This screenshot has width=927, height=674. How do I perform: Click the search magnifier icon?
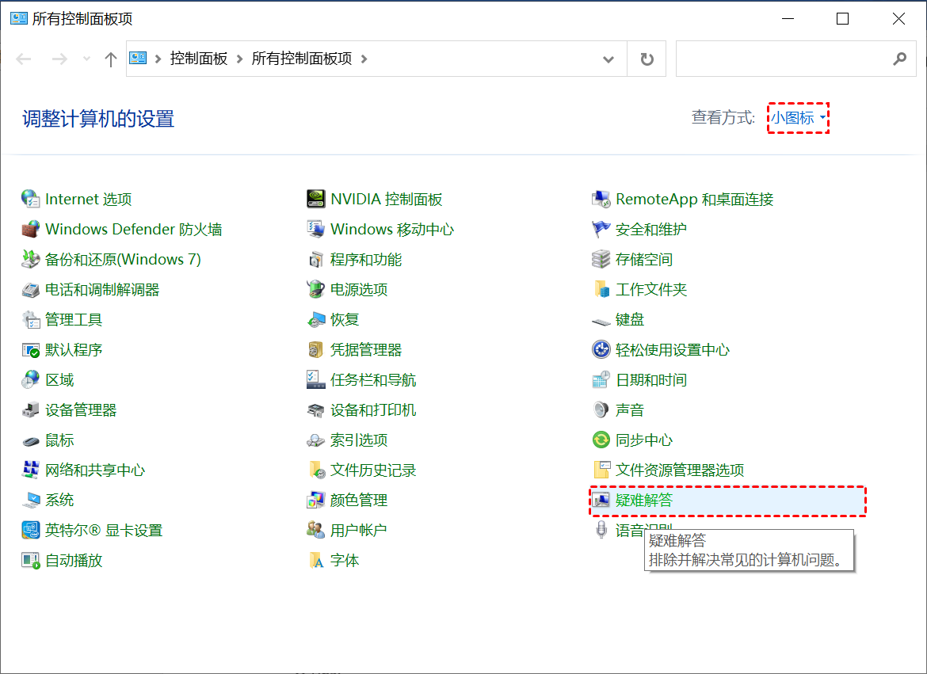coord(899,59)
